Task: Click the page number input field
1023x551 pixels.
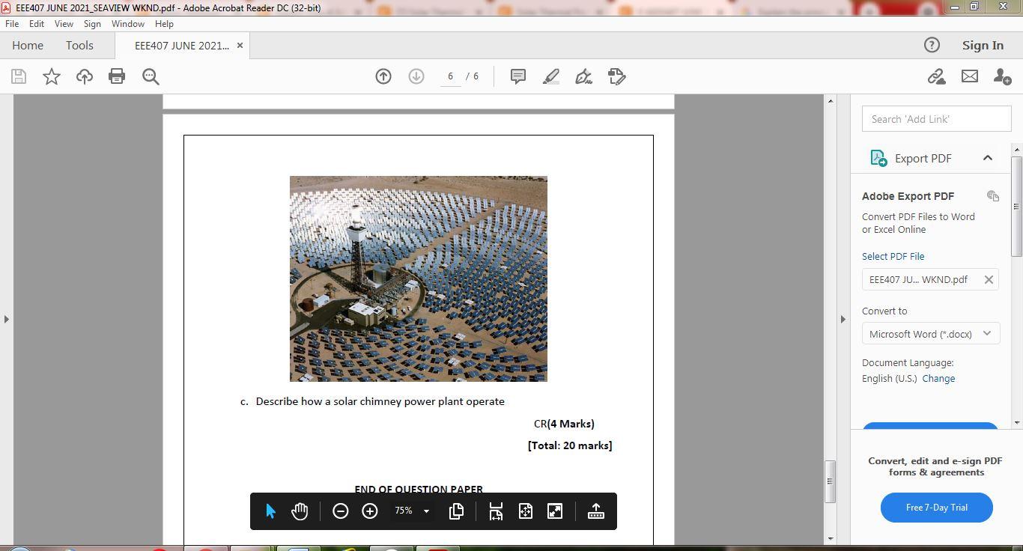Action: tap(450, 76)
